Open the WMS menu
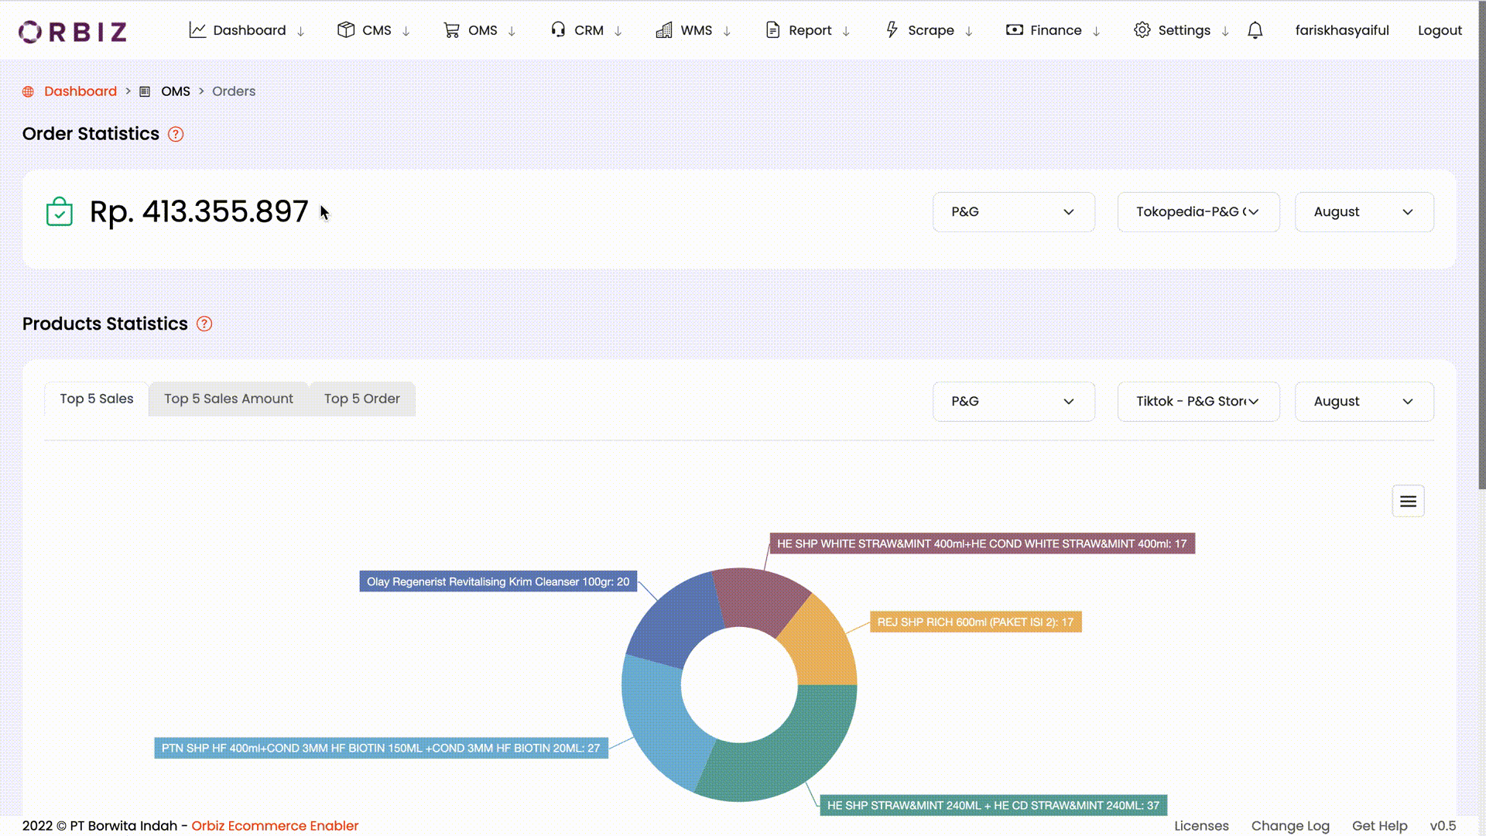Screen dimensions: 1486x836 694,30
